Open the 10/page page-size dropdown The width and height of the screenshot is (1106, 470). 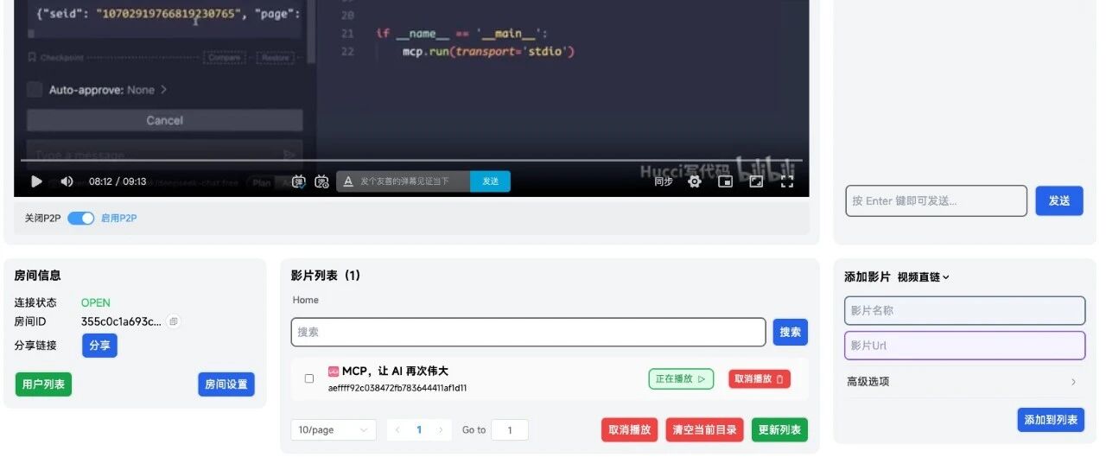334,430
